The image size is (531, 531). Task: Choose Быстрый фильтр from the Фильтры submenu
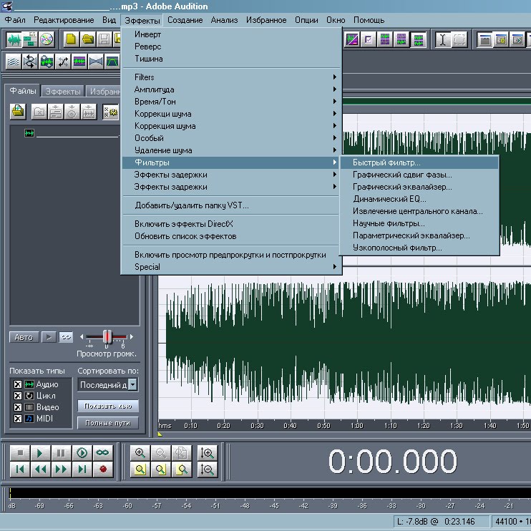click(x=419, y=162)
